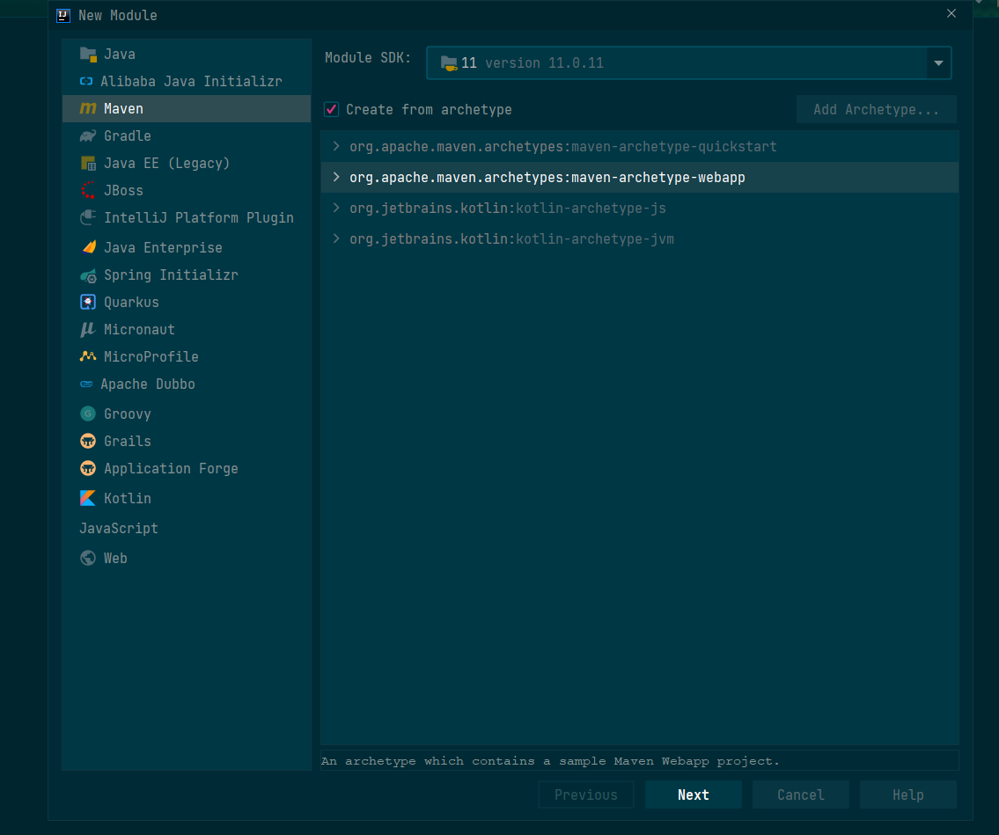Select Groovy list entry

click(187, 414)
